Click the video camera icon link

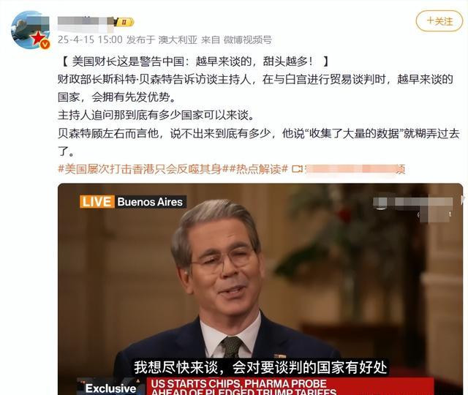coord(297,169)
